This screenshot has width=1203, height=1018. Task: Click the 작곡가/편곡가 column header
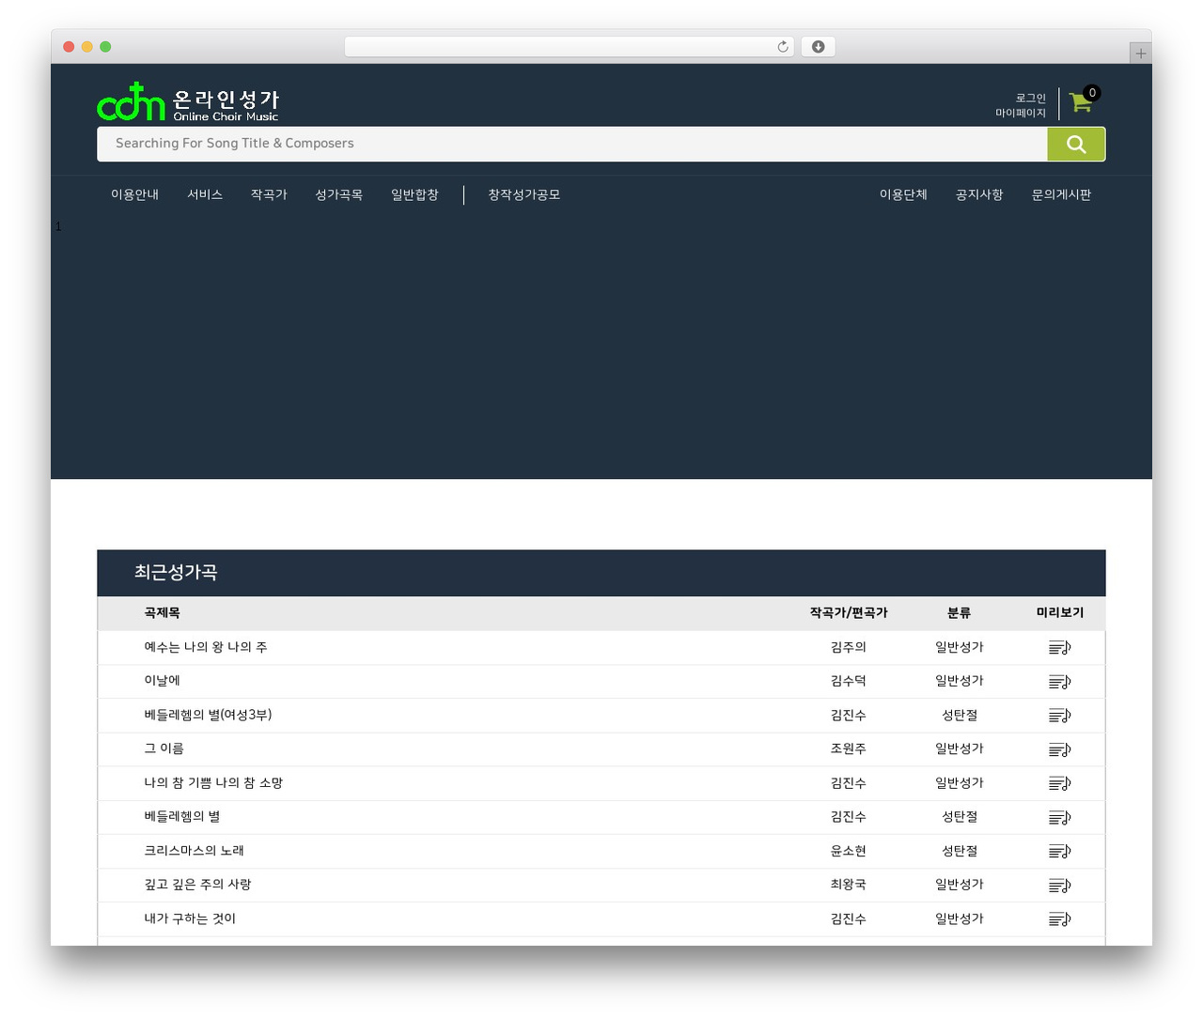[849, 612]
